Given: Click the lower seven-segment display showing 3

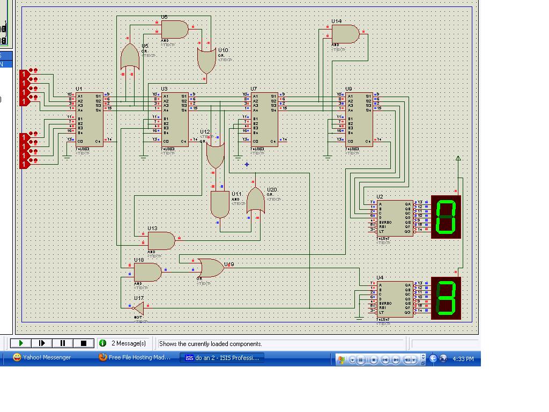Looking at the screenshot, I should [446, 298].
